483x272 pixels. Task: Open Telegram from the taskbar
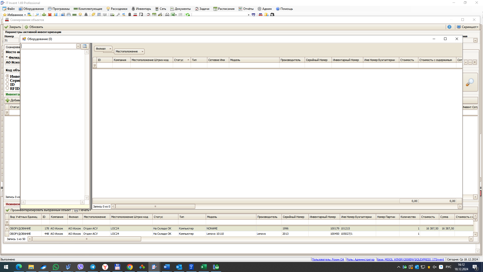(x=93, y=267)
